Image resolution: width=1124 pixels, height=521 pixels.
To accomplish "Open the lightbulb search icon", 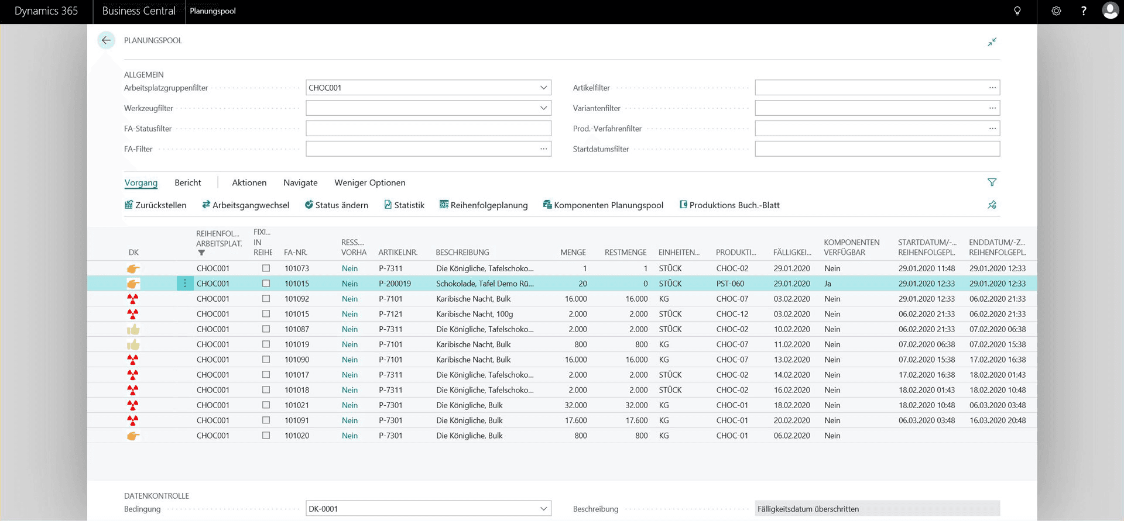I will tap(1017, 11).
